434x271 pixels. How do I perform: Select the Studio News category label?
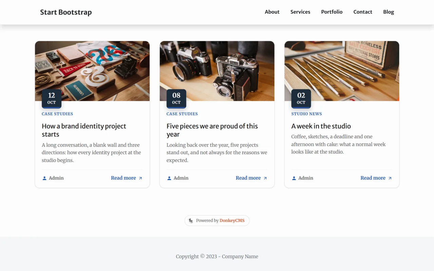[307, 114]
